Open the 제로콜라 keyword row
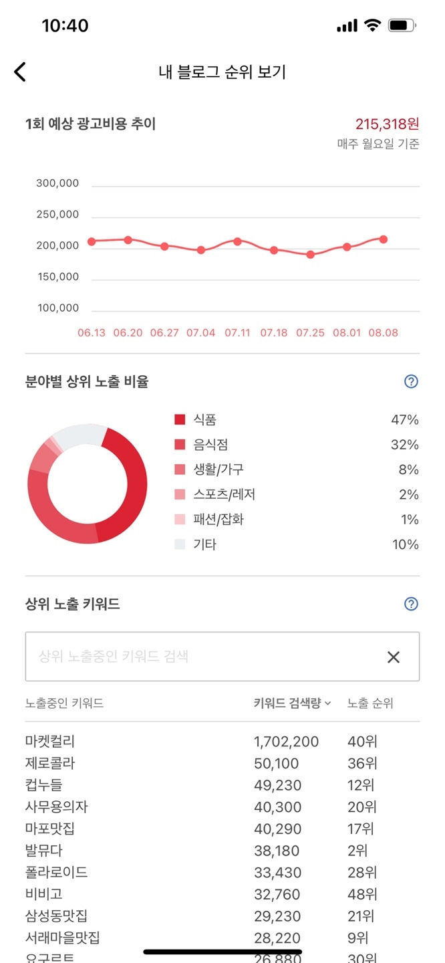445x963 pixels. click(50, 763)
